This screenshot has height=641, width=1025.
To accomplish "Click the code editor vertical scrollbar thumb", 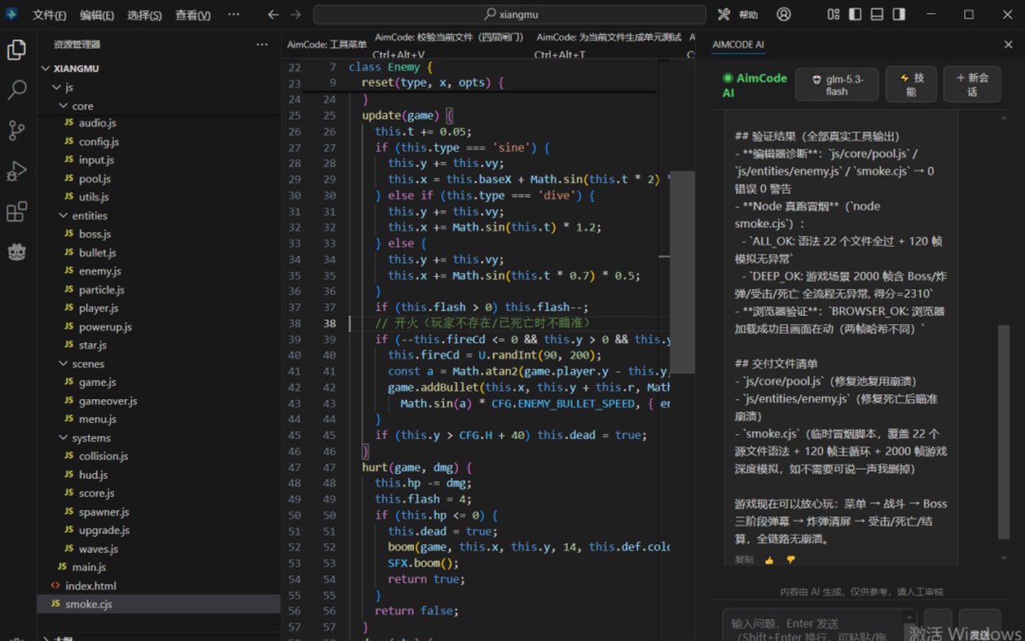I will point(682,272).
